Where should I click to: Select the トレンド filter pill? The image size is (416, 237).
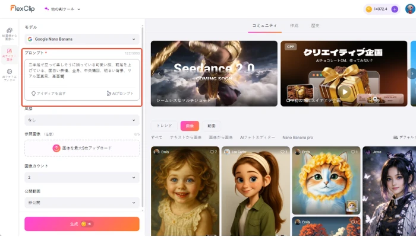[164, 126]
